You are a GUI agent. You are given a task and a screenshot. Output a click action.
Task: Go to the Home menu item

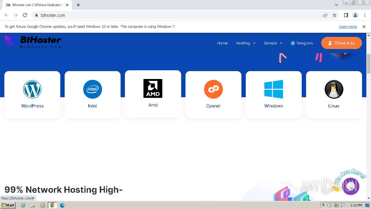222,43
